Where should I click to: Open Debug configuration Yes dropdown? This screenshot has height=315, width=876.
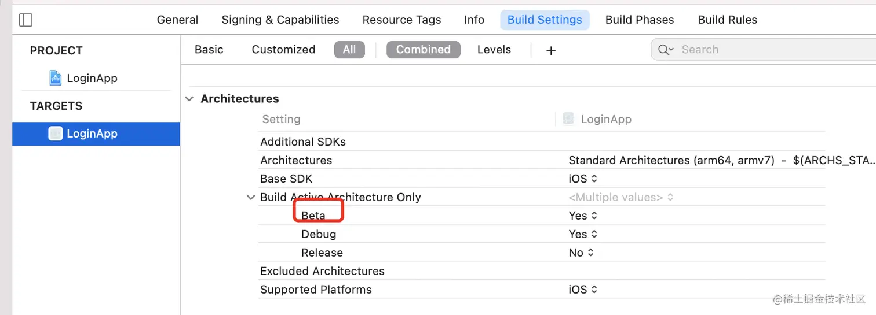point(583,234)
